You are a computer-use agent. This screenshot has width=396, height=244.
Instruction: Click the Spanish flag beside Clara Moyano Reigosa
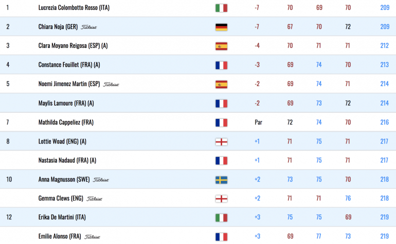pos(221,46)
